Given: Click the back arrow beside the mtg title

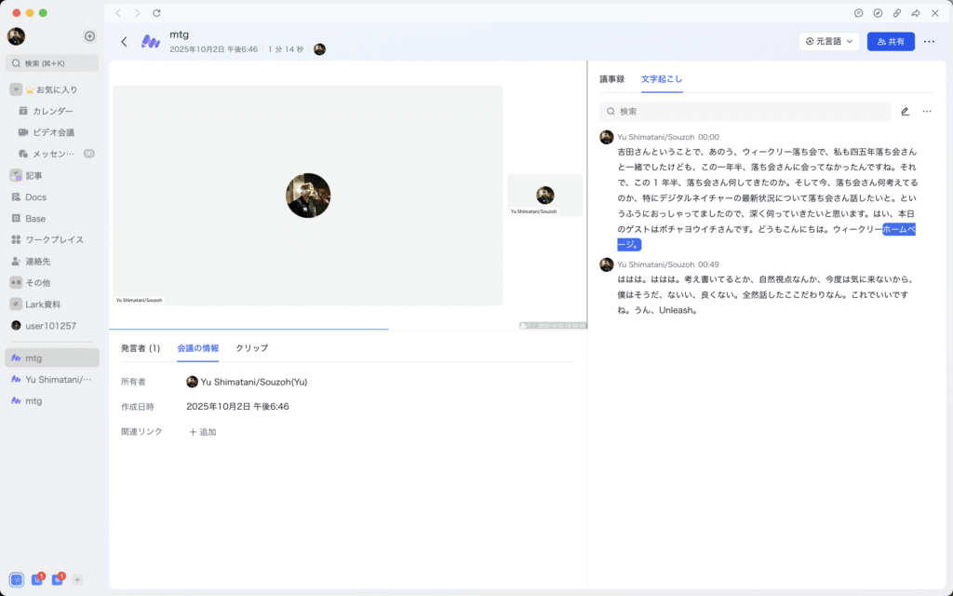Looking at the screenshot, I should point(124,42).
